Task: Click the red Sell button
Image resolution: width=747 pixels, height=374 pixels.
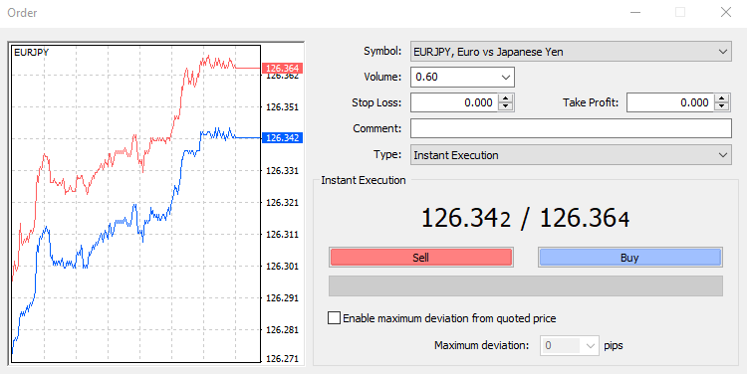Action: coord(420,258)
